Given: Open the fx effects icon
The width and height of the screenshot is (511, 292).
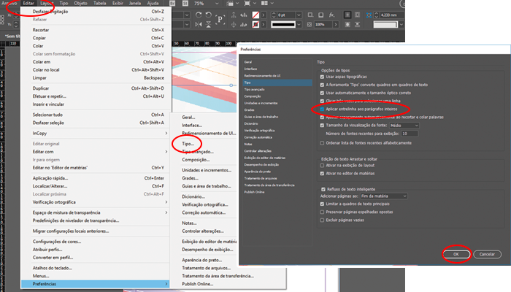Looking at the screenshot, I should point(331,15).
